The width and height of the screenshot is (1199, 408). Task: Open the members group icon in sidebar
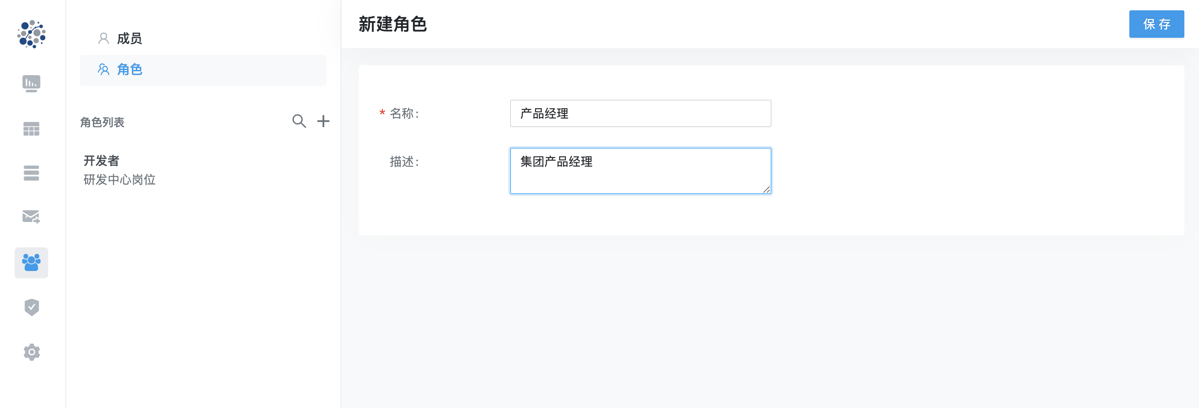pos(31,262)
